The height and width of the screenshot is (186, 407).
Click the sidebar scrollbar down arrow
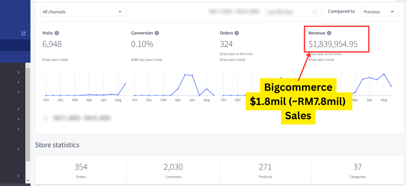(x=28, y=180)
